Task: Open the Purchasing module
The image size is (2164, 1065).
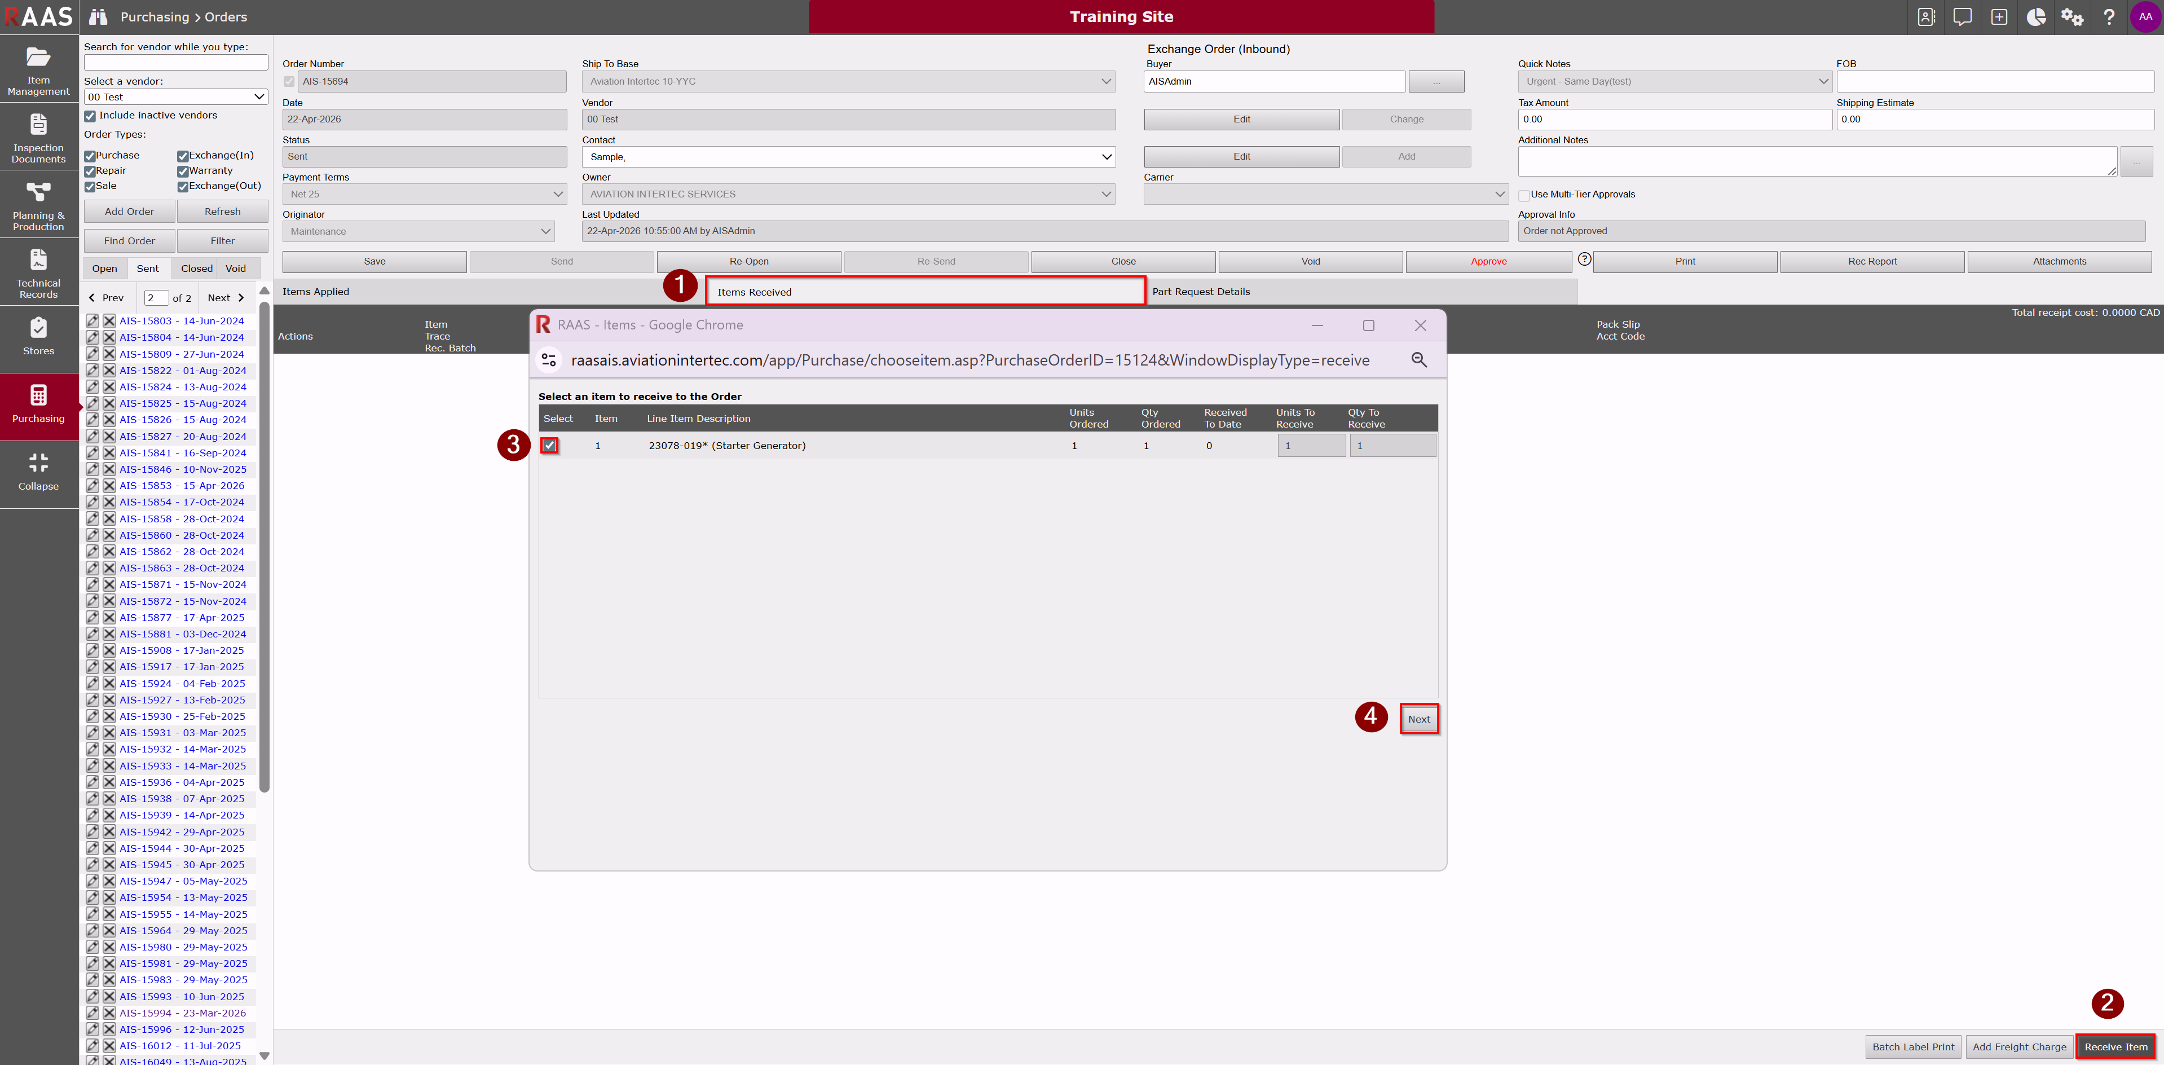Action: (x=39, y=406)
